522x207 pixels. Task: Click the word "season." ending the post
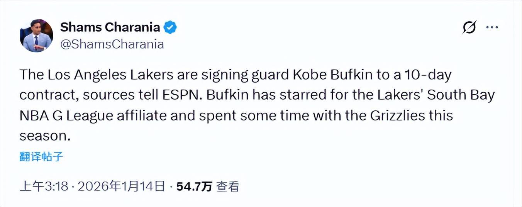coord(46,136)
